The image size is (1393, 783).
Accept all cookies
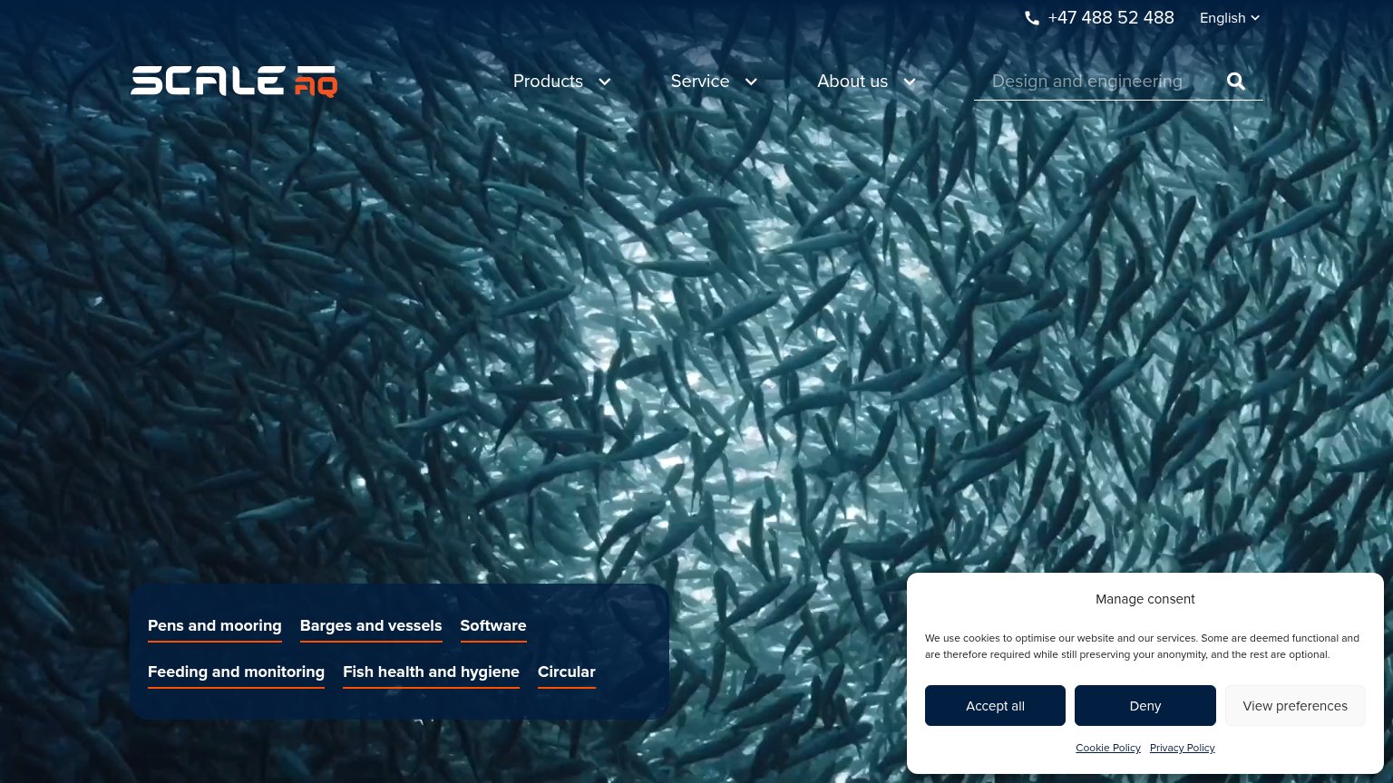click(995, 706)
